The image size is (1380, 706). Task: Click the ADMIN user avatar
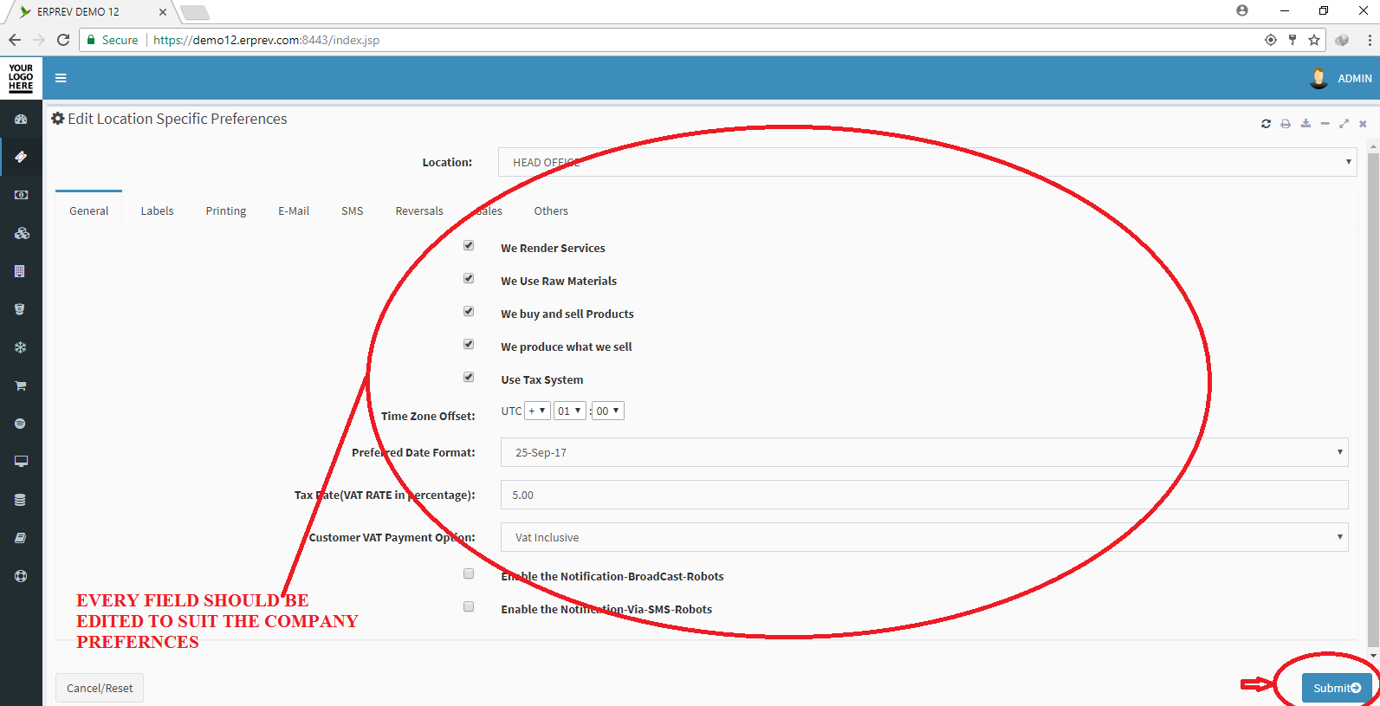(x=1318, y=78)
